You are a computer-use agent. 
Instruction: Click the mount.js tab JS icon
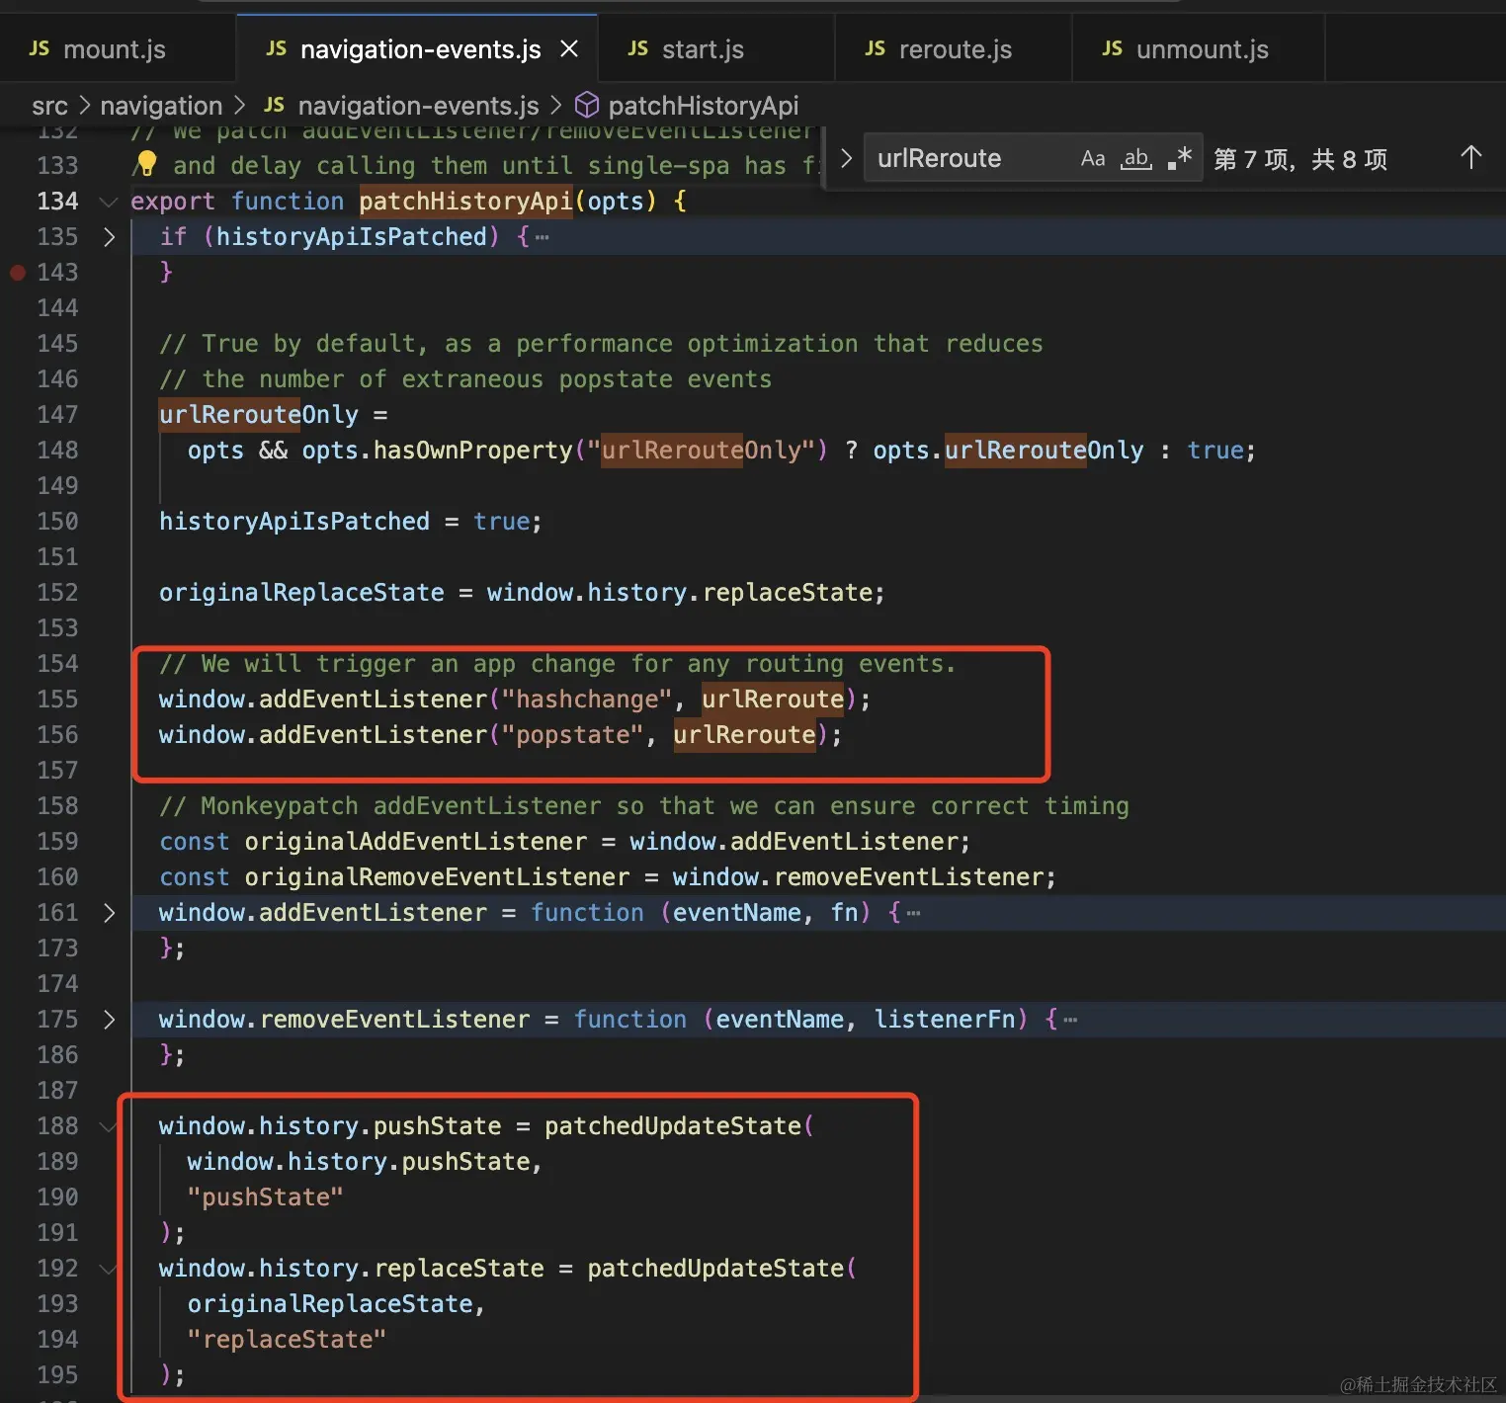pos(40,48)
